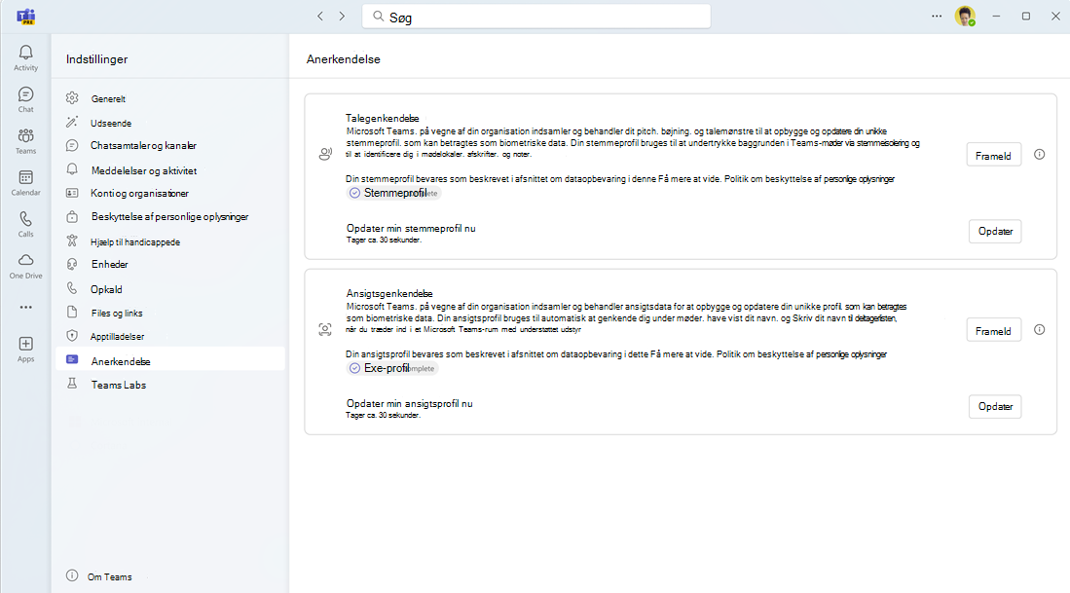Click the shield icon next to Apptilladelser
Image resolution: width=1070 pixels, height=593 pixels.
72,336
